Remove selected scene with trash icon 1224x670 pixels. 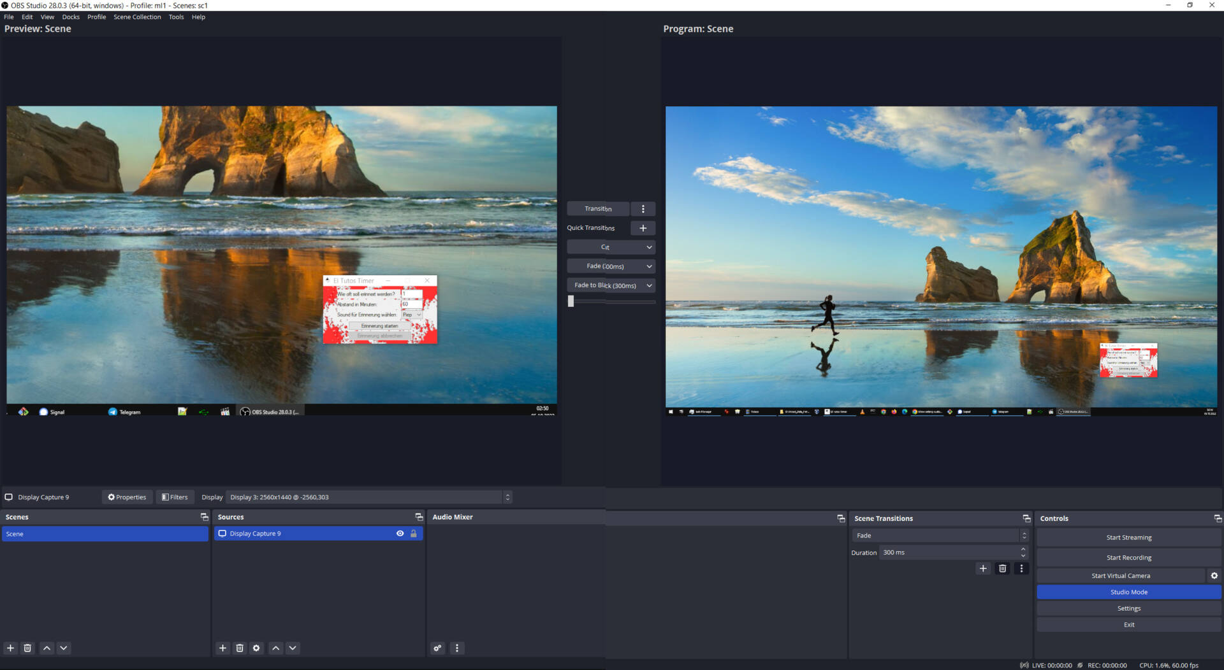[x=27, y=648]
